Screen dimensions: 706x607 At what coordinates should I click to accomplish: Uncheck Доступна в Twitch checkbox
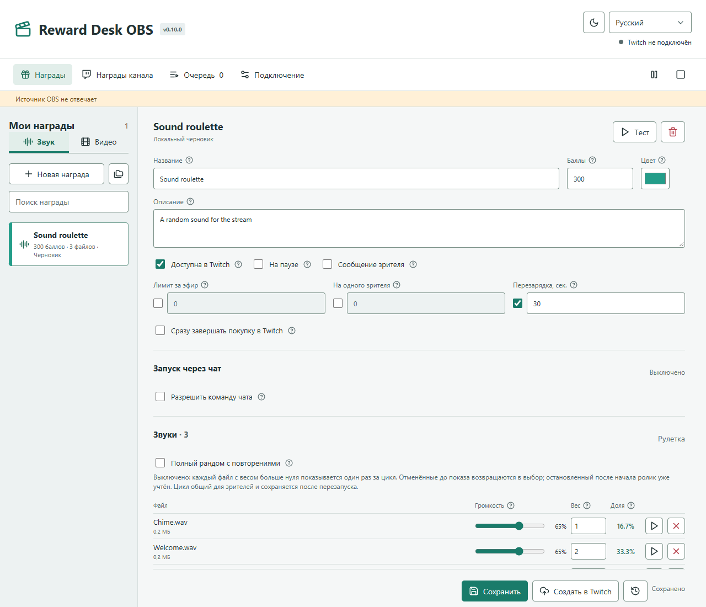pos(160,264)
